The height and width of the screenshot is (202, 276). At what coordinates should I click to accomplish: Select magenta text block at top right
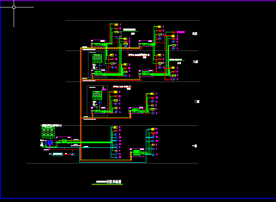pyautogui.click(x=181, y=32)
